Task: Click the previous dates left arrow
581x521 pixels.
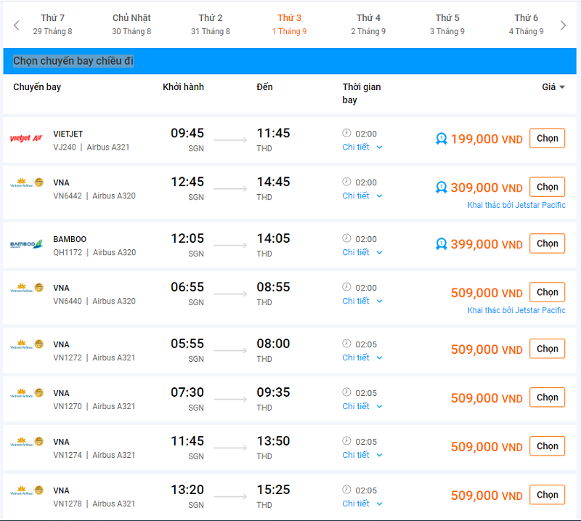Action: (17, 25)
